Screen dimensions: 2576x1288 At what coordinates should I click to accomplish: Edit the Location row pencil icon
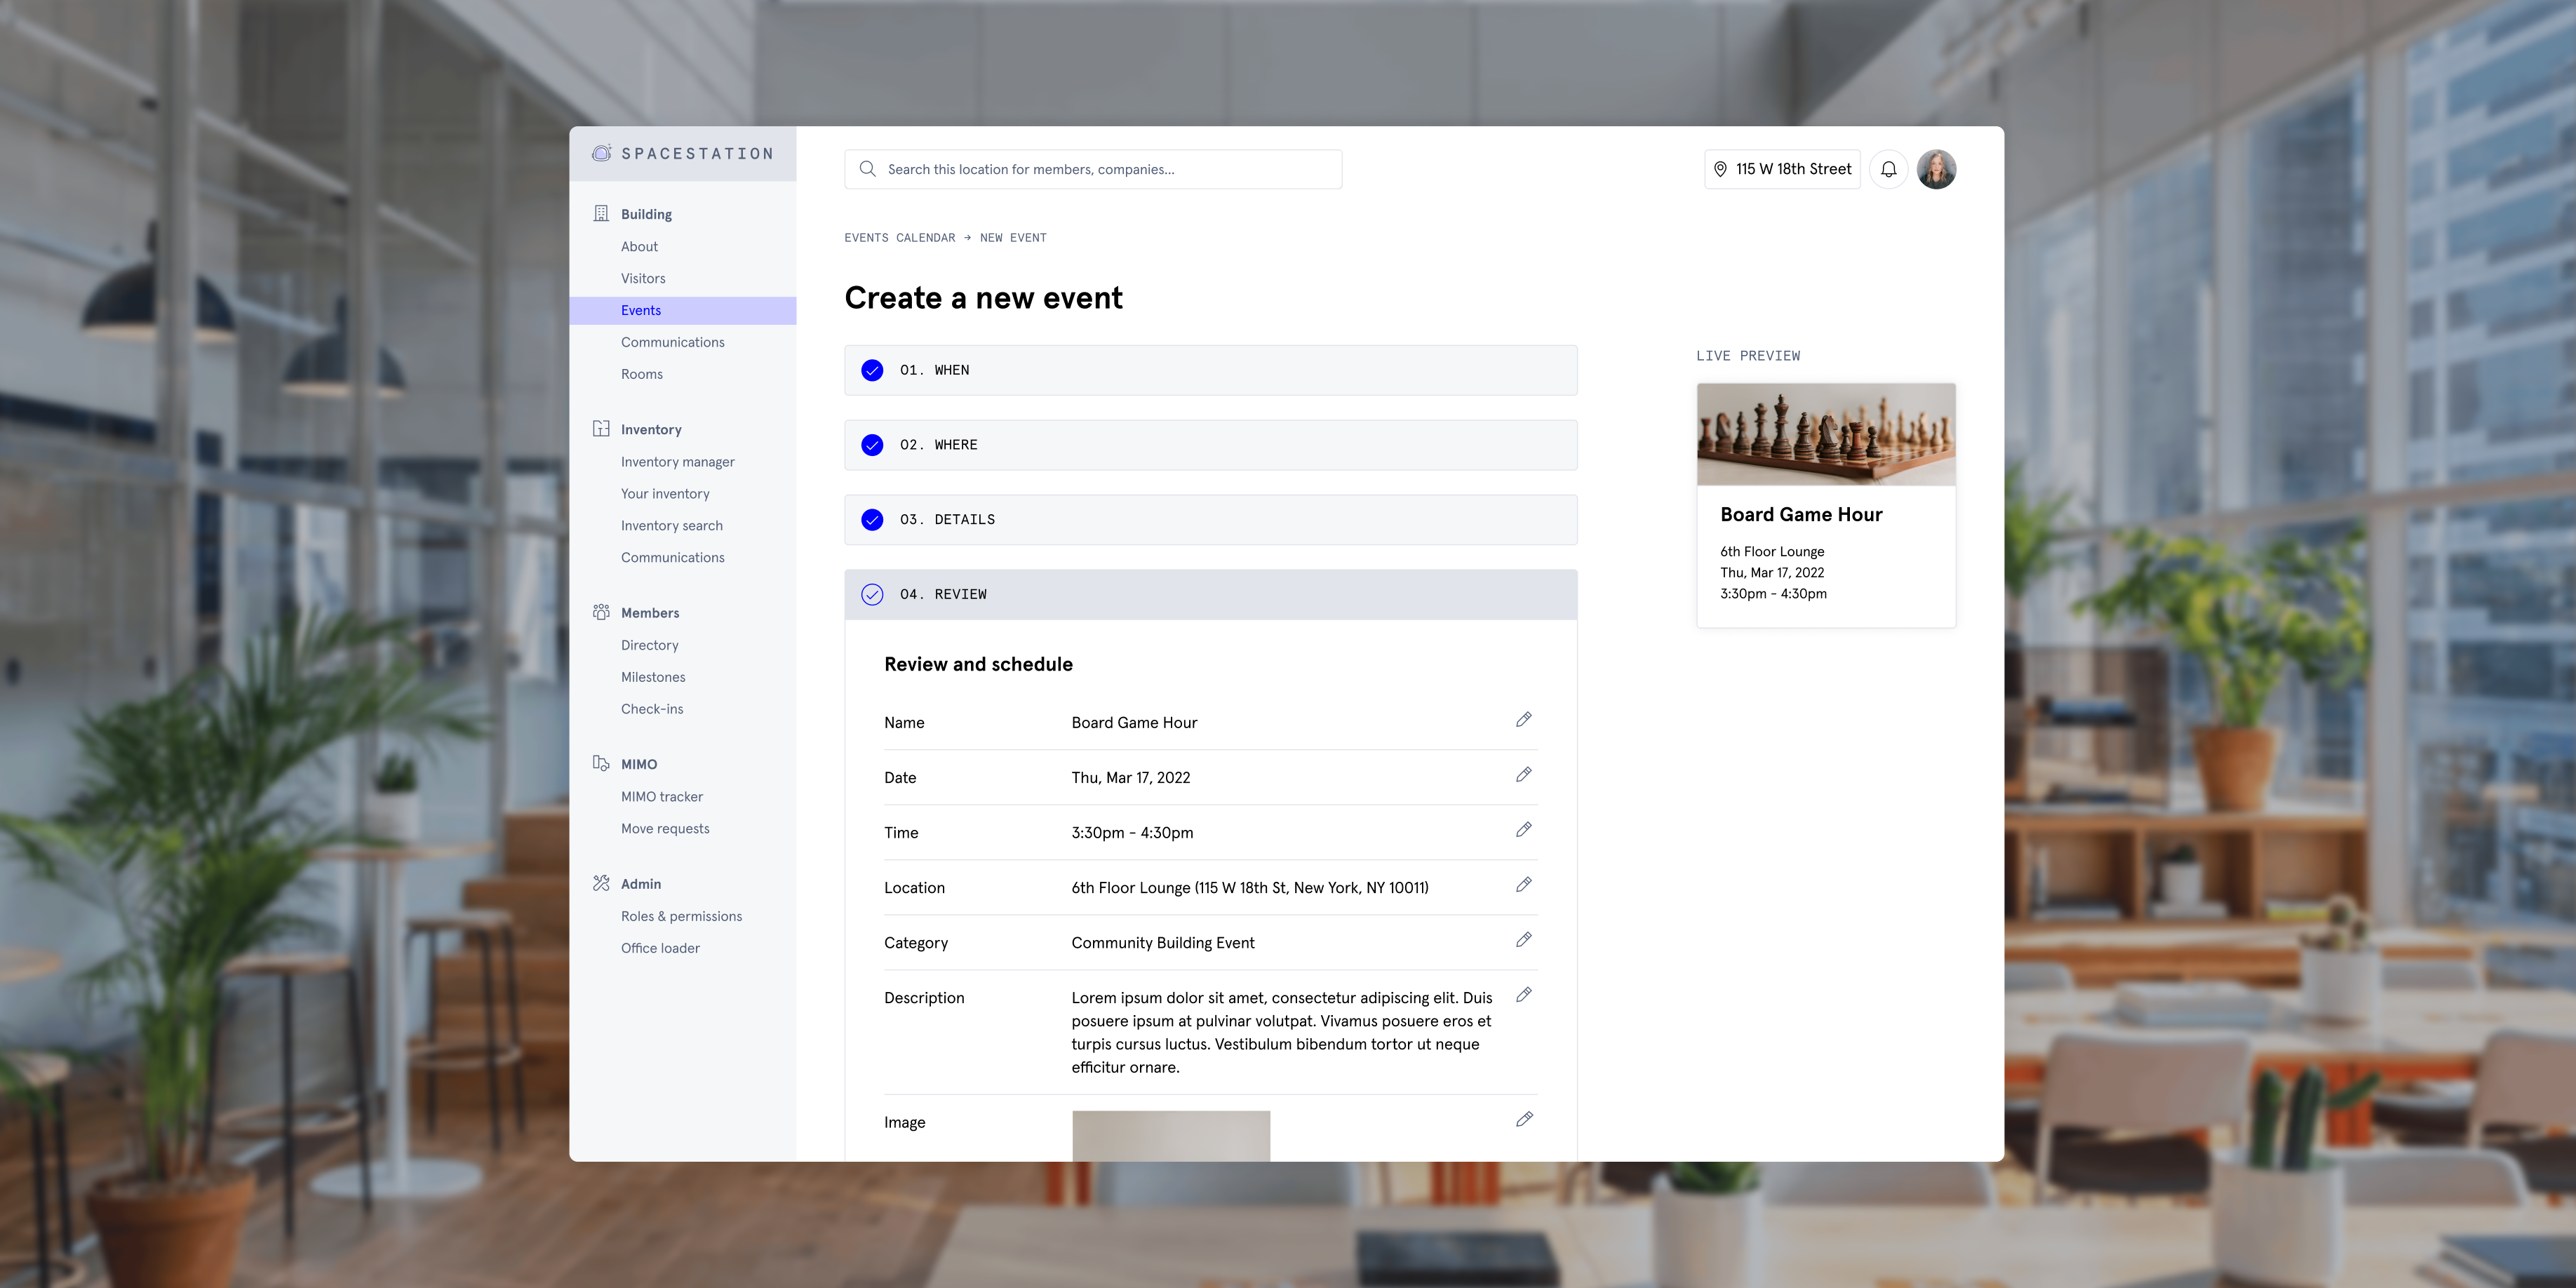click(1523, 885)
